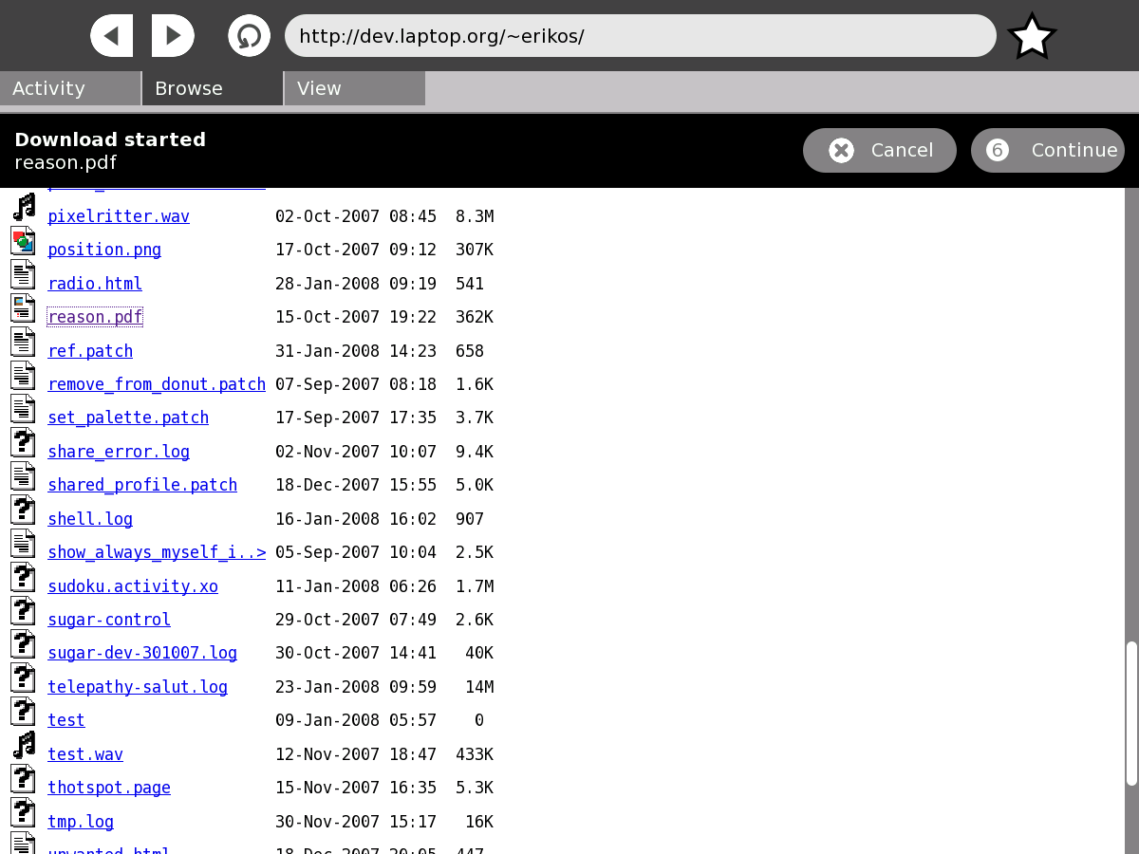Switch to the Activity tab
Screen dimensions: 1139x854
70,88
